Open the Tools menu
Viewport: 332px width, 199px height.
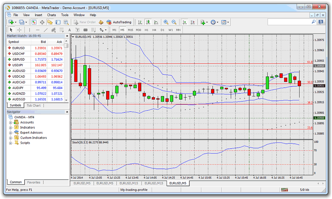65,15
